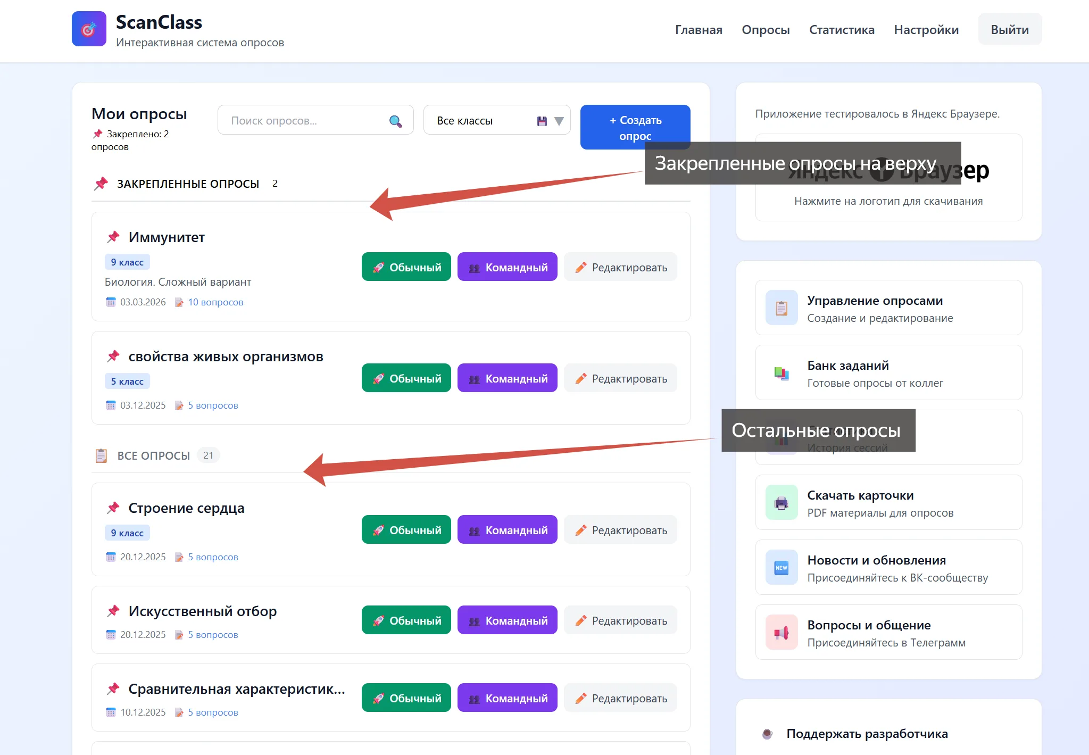The image size is (1089, 755).
Task: Click the Банк заданий books icon
Action: click(781, 373)
